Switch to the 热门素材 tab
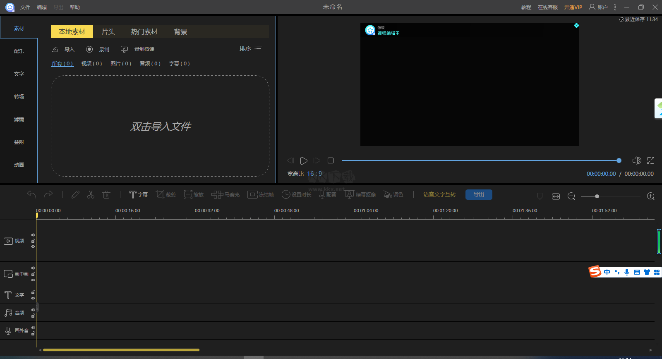662x359 pixels. [x=144, y=32]
